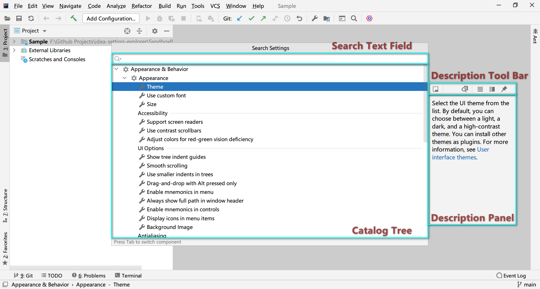Image resolution: width=540 pixels, height=289 pixels.
Task: Click the Search Everywhere magnifier icon
Action: (354, 19)
